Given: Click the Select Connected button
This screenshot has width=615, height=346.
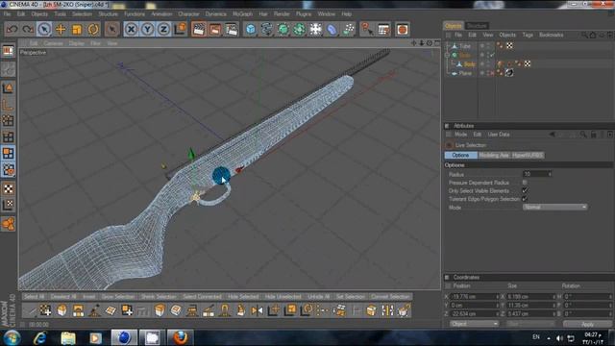Looking at the screenshot, I should pos(202,297).
